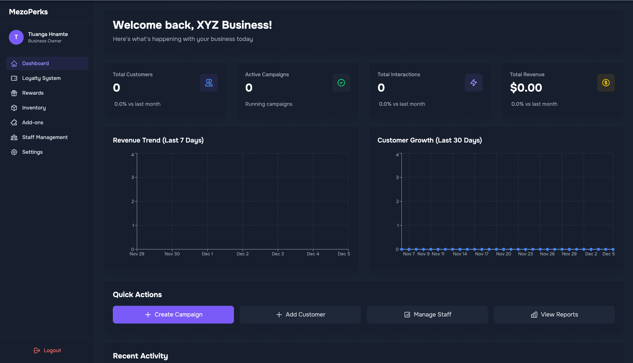
Task: Click the Add Customer quick action
Action: pos(300,315)
